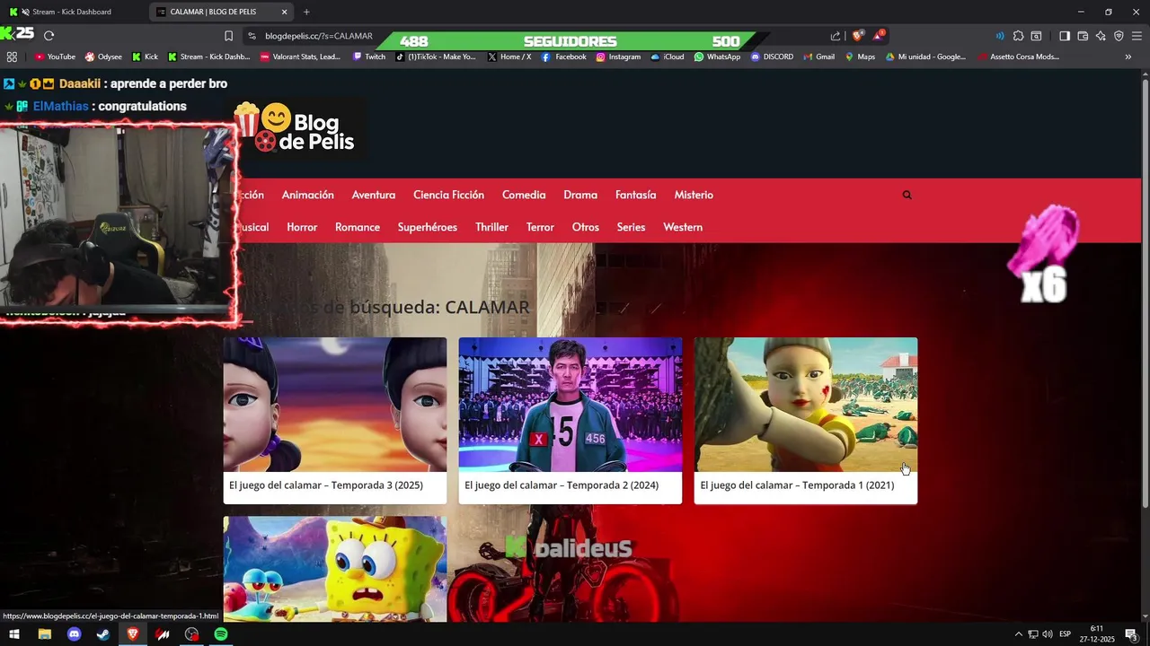Open the Otros category
This screenshot has width=1150, height=646.
point(585,227)
